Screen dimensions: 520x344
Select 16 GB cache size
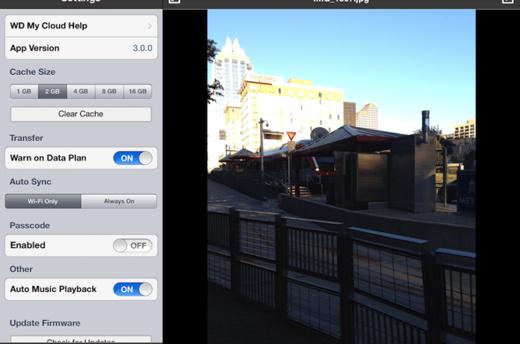tap(137, 91)
